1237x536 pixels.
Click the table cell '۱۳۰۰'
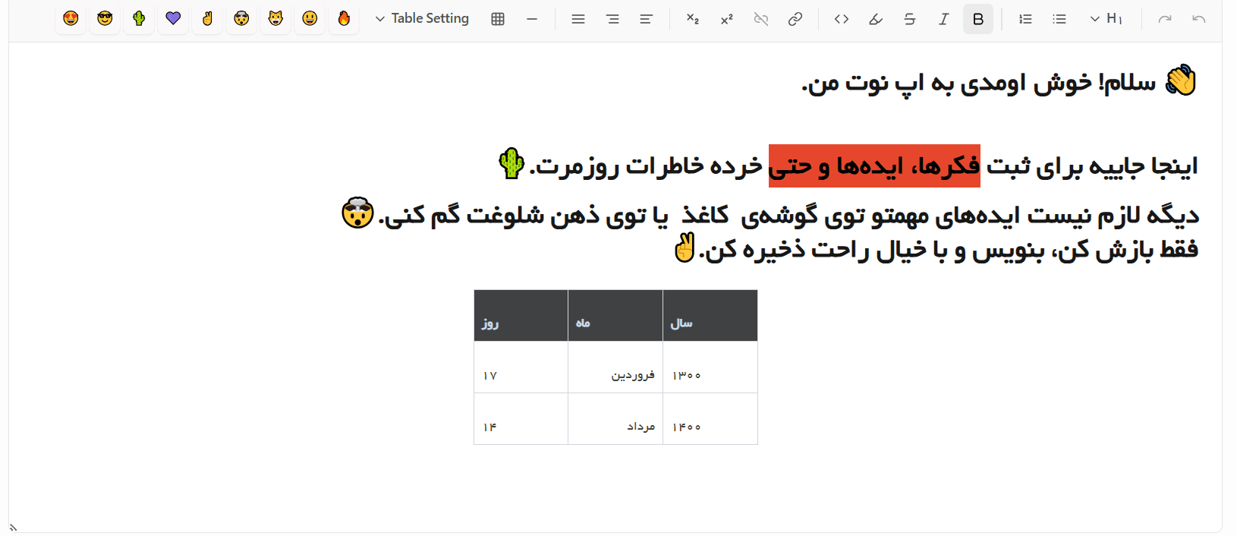pyautogui.click(x=710, y=367)
